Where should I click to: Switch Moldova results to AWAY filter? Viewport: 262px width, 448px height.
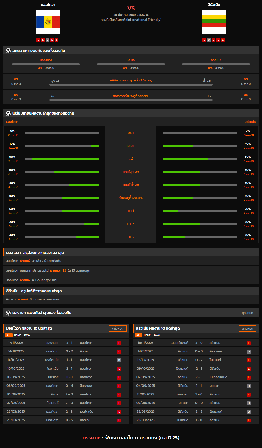(27, 335)
